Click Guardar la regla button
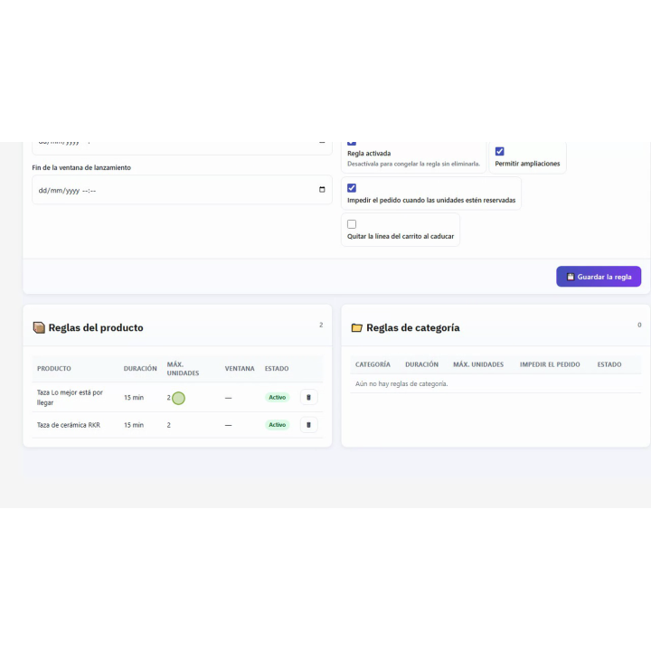The image size is (651, 651). [599, 277]
